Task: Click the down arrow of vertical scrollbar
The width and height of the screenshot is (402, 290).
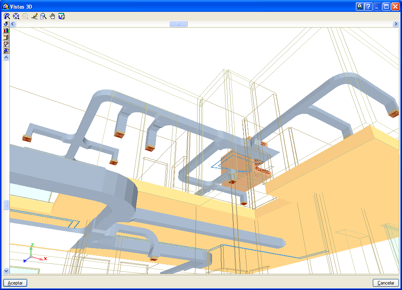Action: click(x=6, y=270)
